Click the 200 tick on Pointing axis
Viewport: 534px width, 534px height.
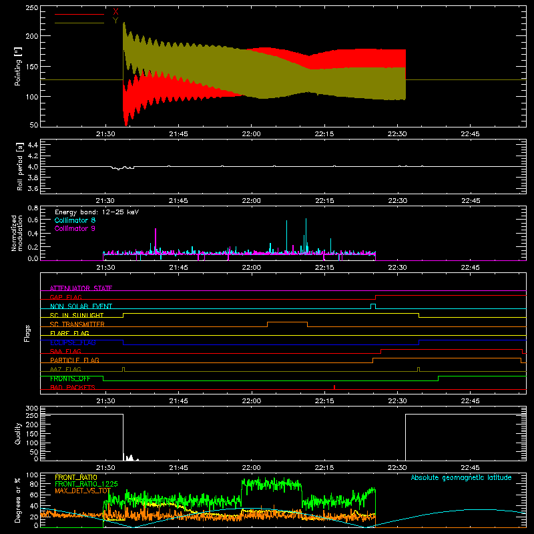[x=32, y=36]
